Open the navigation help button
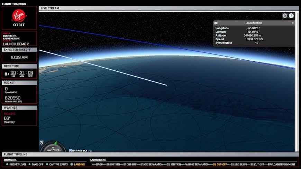Screen dimensions: 301x169 point(291,16)
